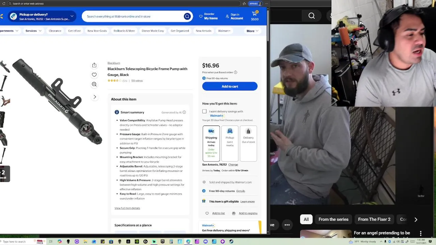436x245 pixels.
Task: Open Rollbacks & More
Action: point(124,31)
